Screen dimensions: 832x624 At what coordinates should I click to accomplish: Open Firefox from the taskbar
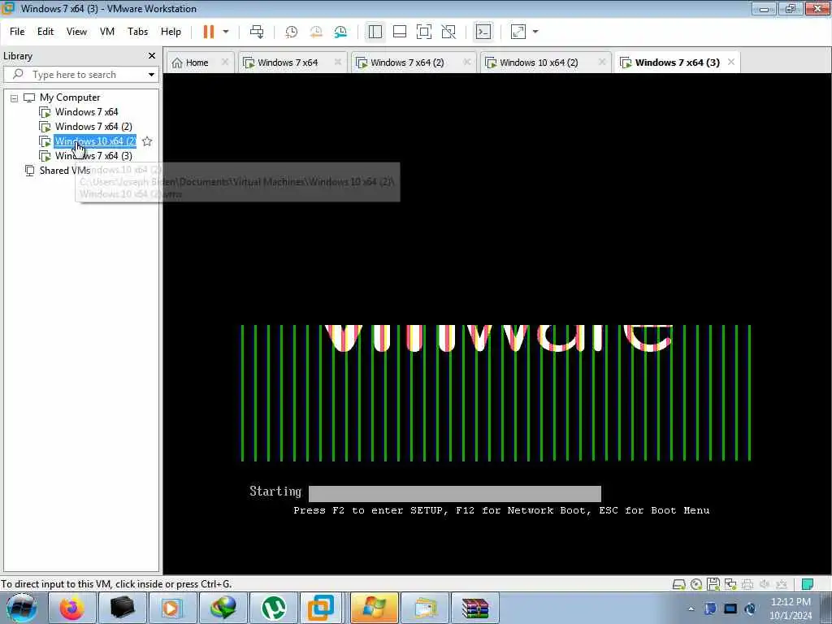[71, 608]
